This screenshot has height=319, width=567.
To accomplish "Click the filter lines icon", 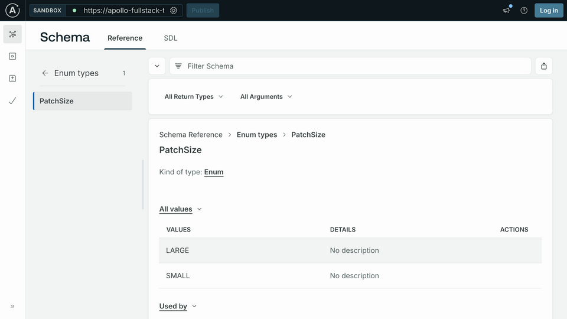I will (x=178, y=66).
